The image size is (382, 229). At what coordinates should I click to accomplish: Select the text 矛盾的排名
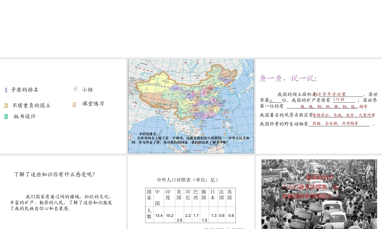pos(24,90)
